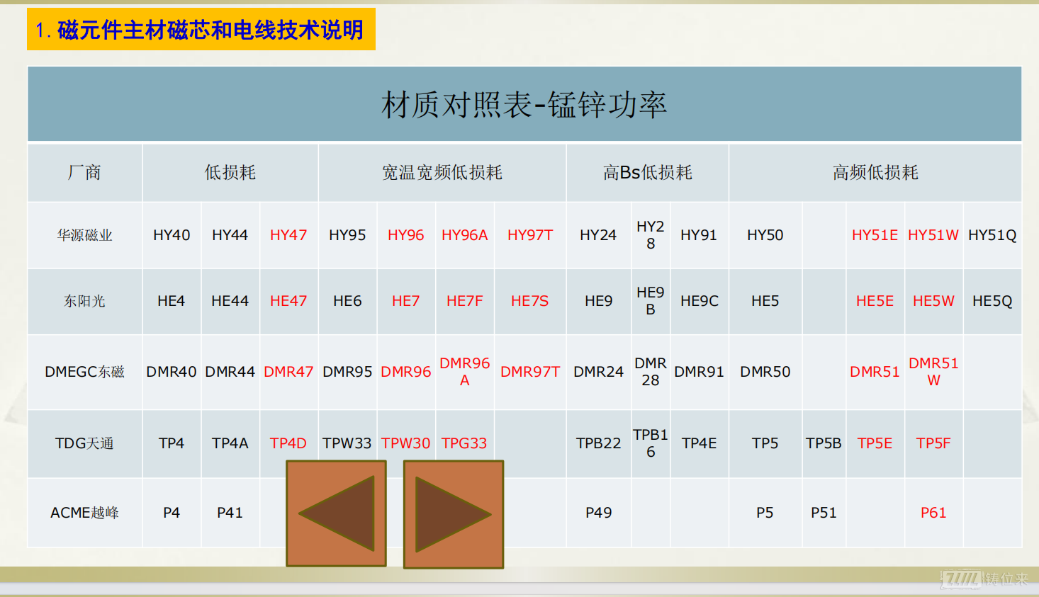The image size is (1039, 597).
Task: Select the 宽温宽频低损耗 column header
Action: click(x=442, y=173)
